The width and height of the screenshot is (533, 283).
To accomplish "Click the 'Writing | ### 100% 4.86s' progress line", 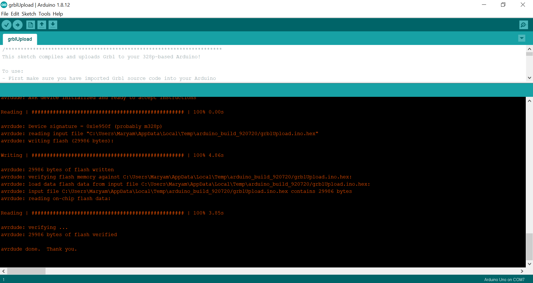I will [112, 155].
